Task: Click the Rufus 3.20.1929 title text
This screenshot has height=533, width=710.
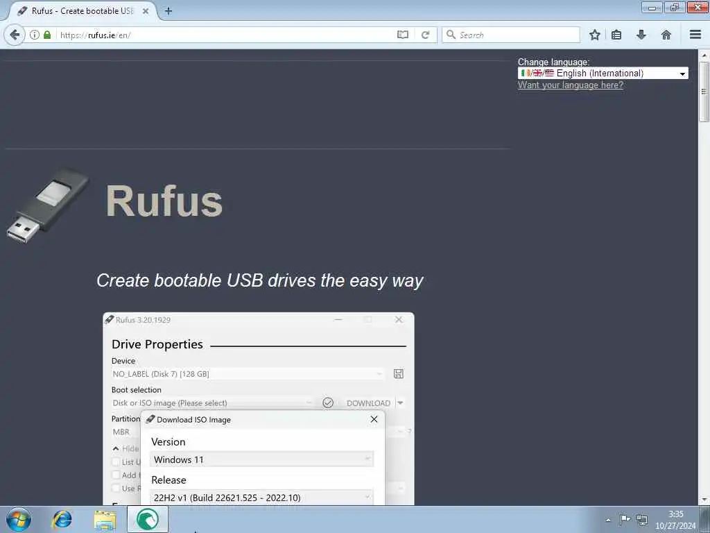Action: point(143,320)
